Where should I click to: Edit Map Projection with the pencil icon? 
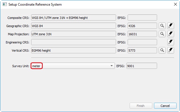(x=171, y=34)
